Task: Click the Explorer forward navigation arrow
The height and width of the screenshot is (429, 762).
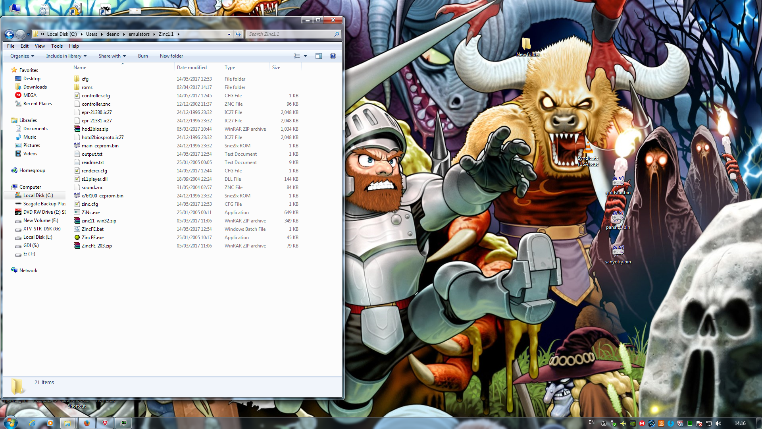Action: click(20, 34)
